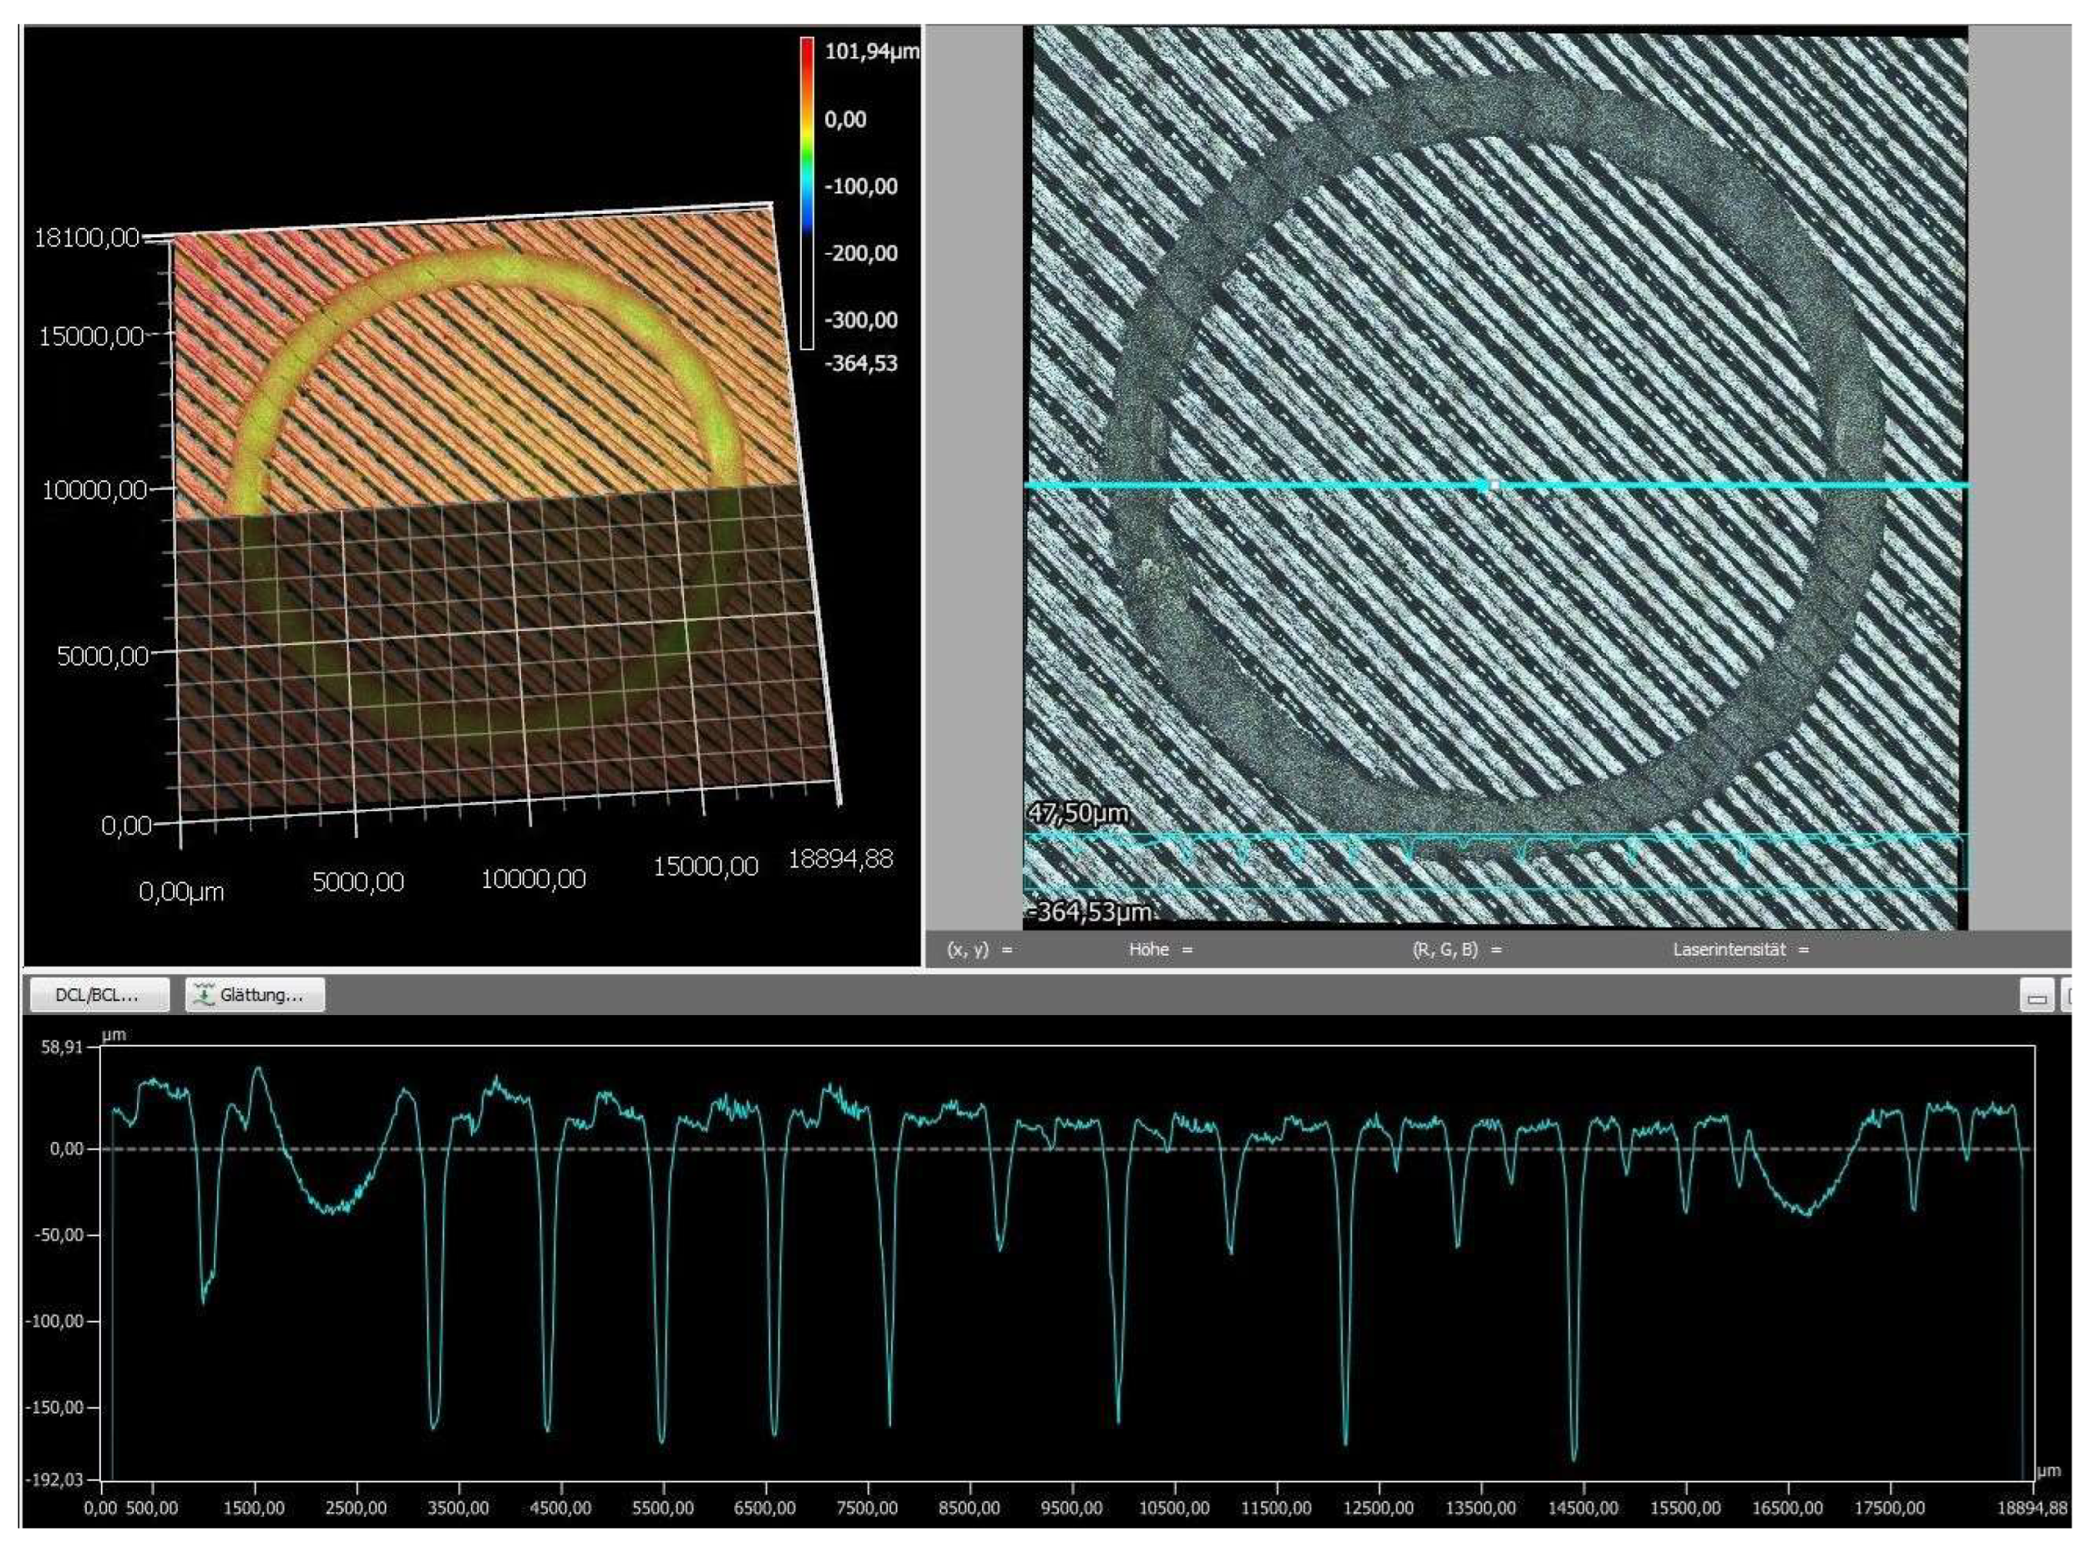Click the 47,50µm label in laser image

click(1077, 812)
